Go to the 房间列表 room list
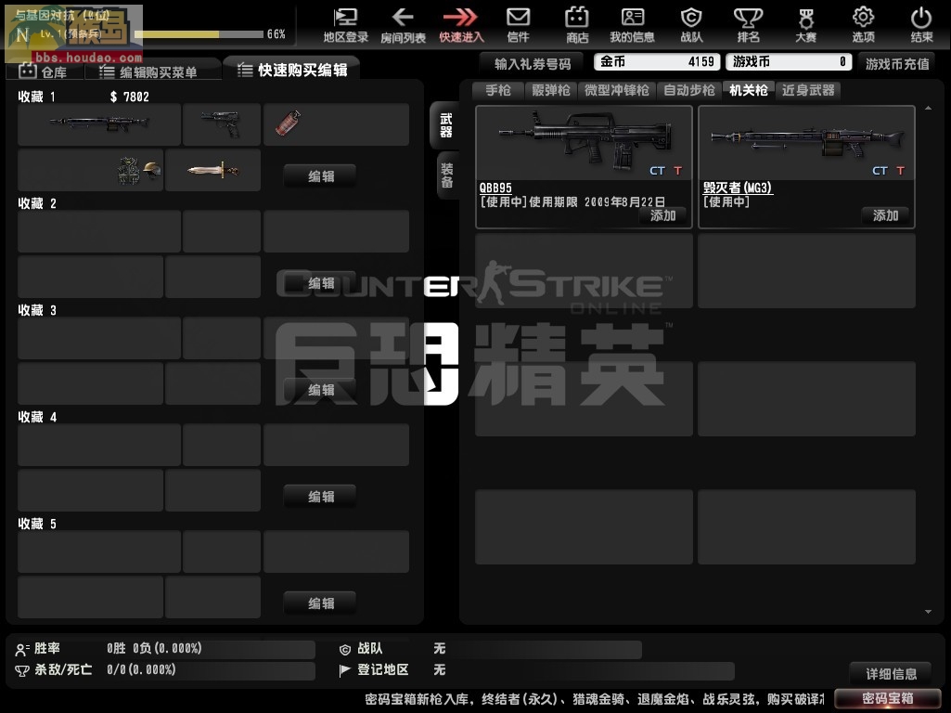 pos(403,25)
